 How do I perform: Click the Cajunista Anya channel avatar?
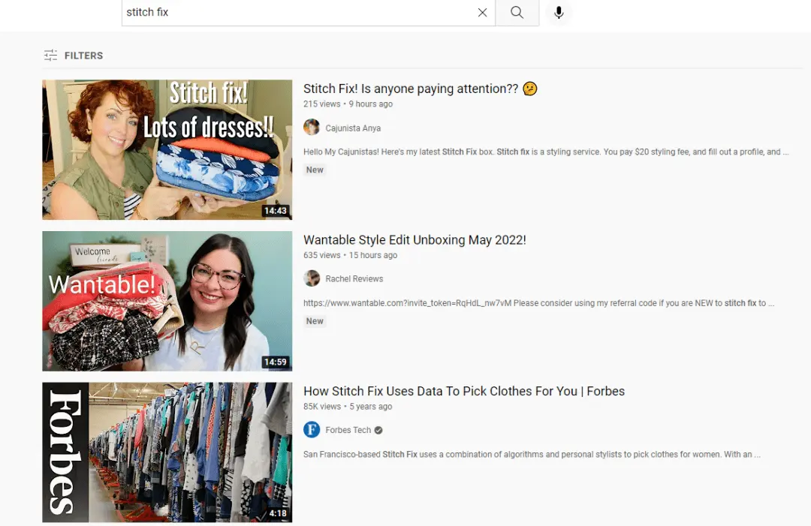coord(312,127)
